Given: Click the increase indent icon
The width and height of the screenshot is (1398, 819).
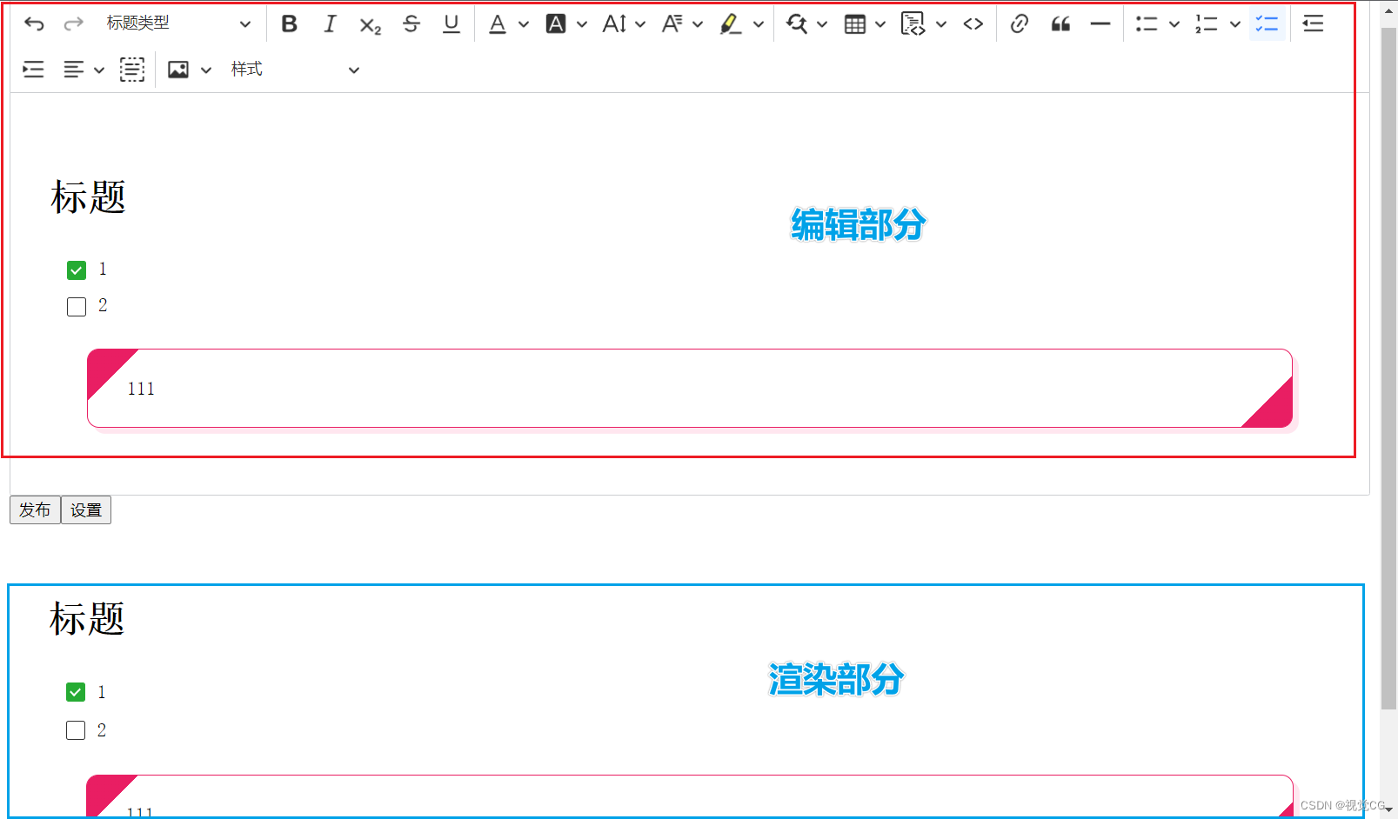Looking at the screenshot, I should (x=33, y=70).
